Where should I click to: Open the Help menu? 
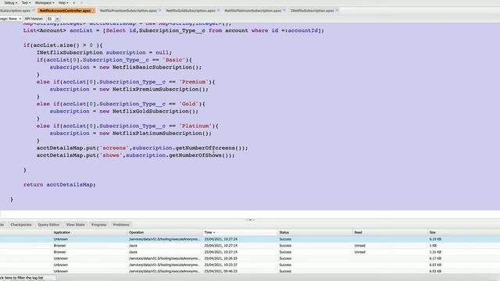tap(62, 2)
